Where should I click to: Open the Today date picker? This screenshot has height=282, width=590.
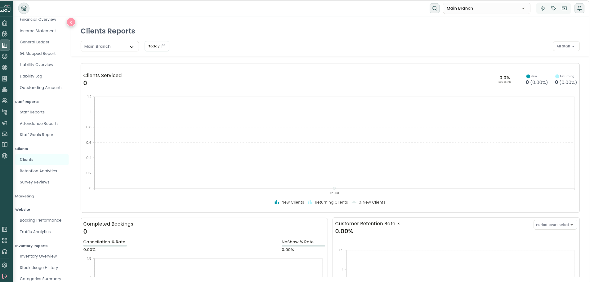[157, 46]
